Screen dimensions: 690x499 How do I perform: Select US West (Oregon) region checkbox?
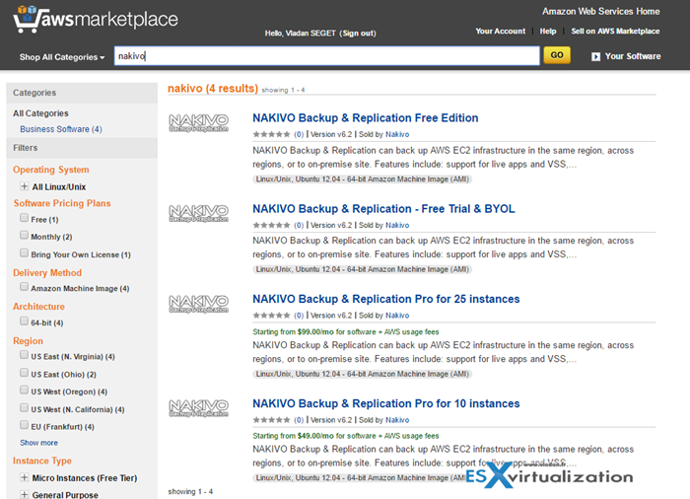tap(25, 391)
